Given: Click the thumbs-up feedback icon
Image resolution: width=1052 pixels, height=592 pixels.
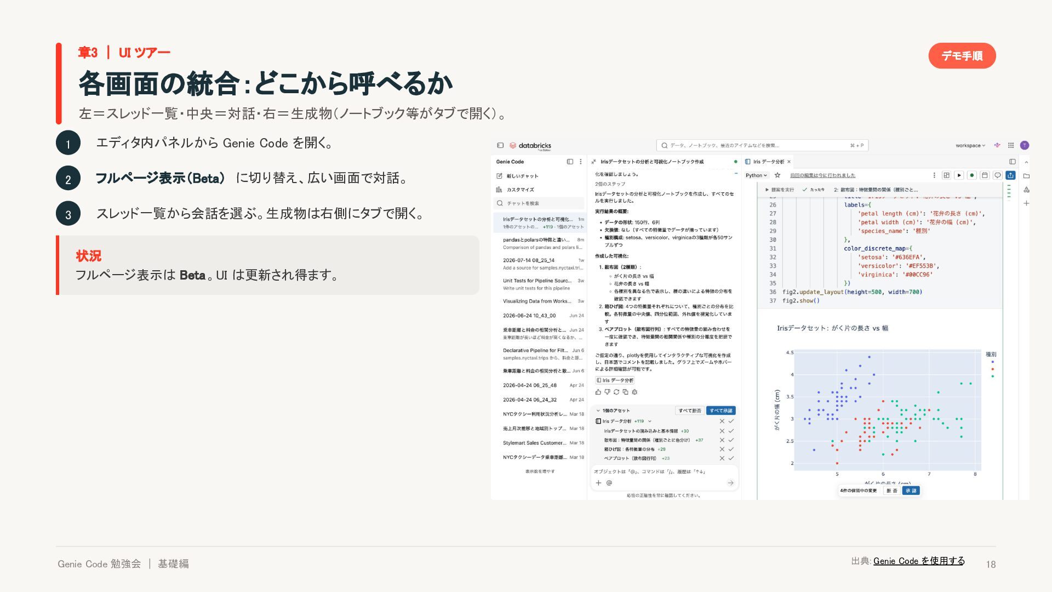Looking at the screenshot, I should click(598, 392).
